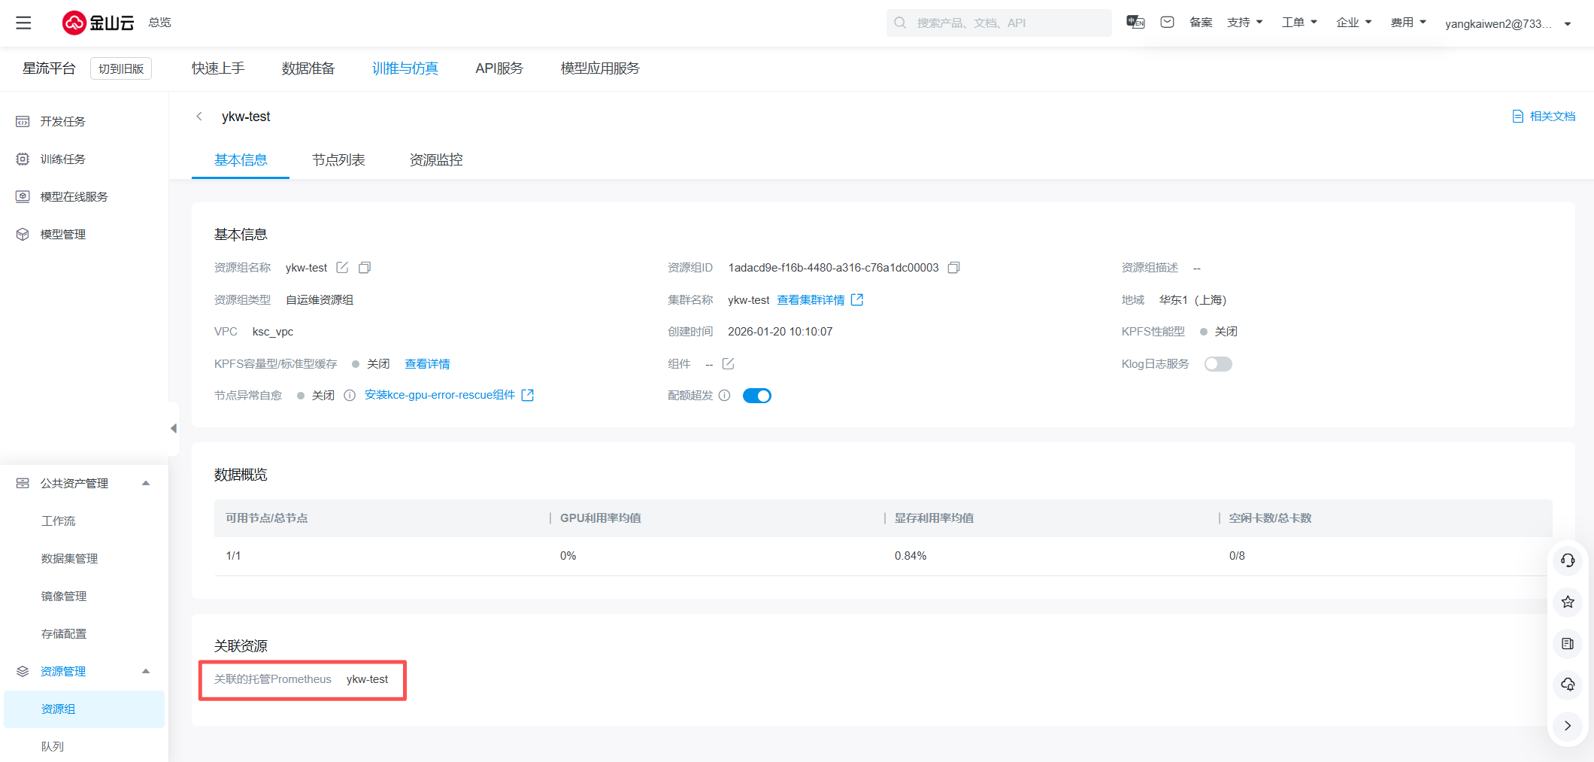Copy the resource group ID
The width and height of the screenshot is (1594, 762).
pyautogui.click(x=953, y=268)
